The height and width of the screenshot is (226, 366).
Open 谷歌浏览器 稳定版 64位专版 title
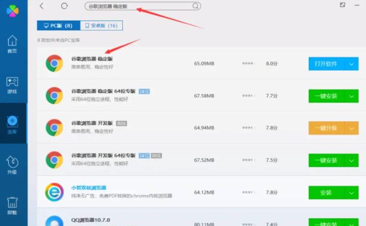tap(103, 91)
